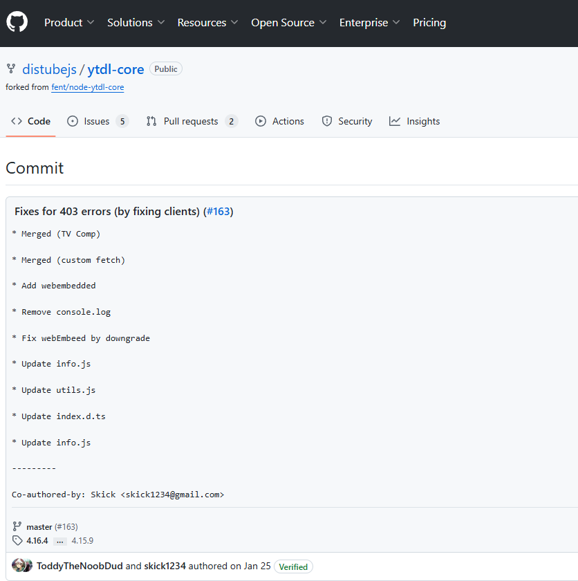This screenshot has width=578, height=581.
Task: Click the commit authors' avatar images
Action: (22, 566)
